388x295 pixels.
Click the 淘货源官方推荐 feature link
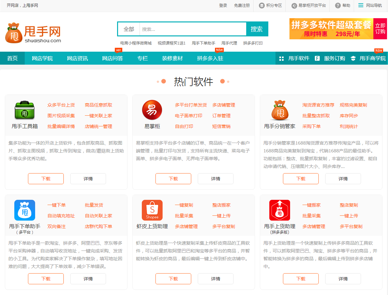point(318,105)
